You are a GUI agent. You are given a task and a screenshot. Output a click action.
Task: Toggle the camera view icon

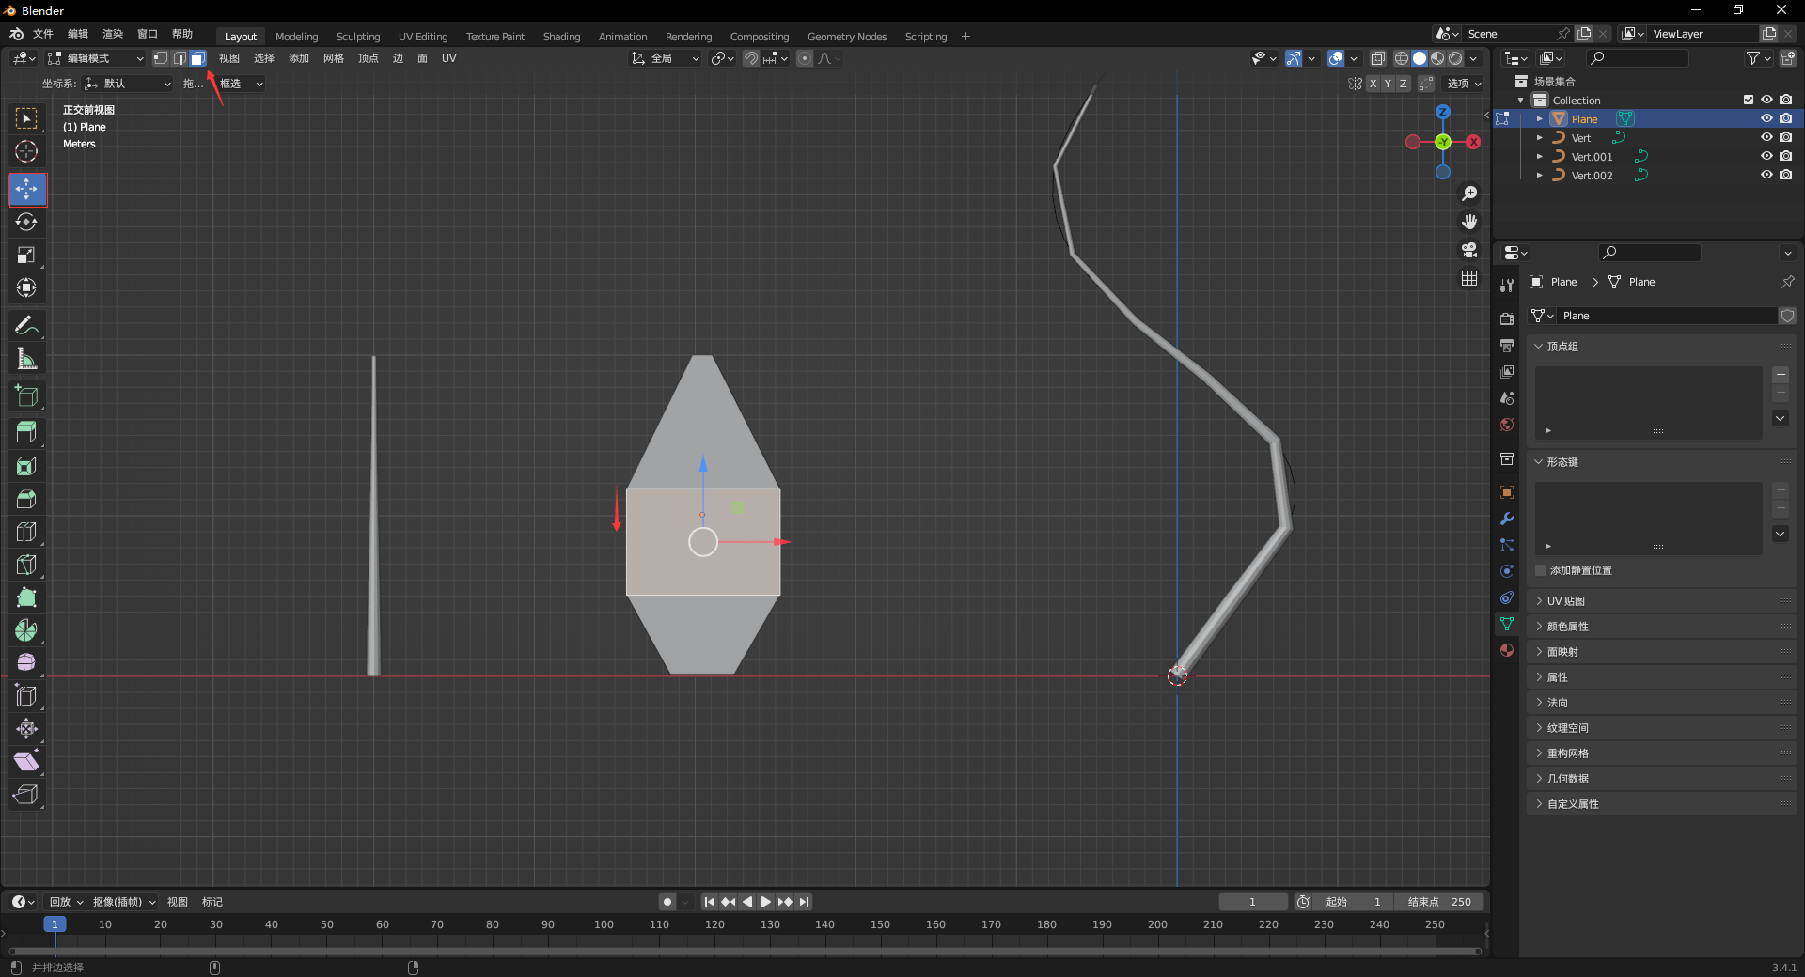click(1469, 250)
